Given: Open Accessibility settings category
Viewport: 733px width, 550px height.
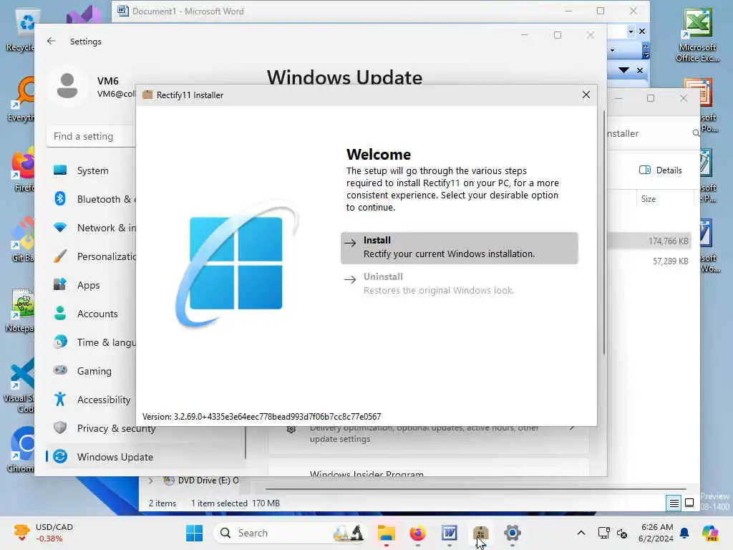Looking at the screenshot, I should click(x=92, y=400).
